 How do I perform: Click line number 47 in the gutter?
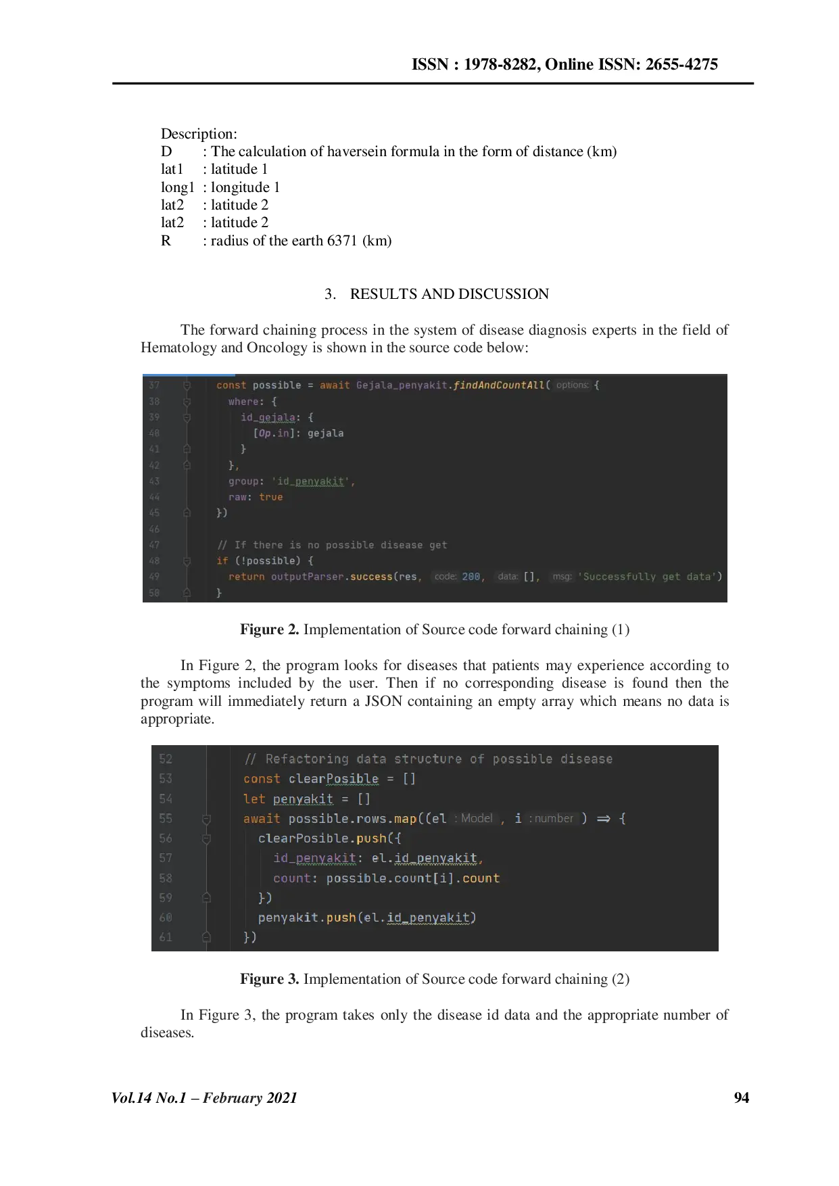pos(154,545)
